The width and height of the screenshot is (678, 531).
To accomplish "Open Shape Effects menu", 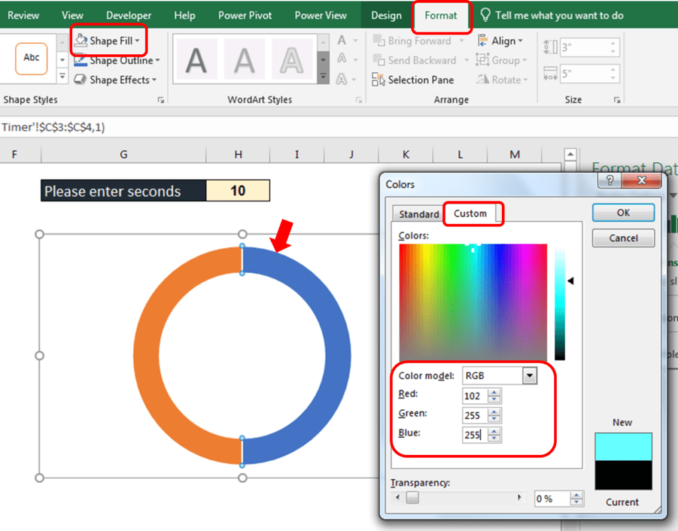I will pos(116,79).
